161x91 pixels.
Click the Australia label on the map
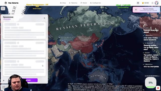point(98,77)
